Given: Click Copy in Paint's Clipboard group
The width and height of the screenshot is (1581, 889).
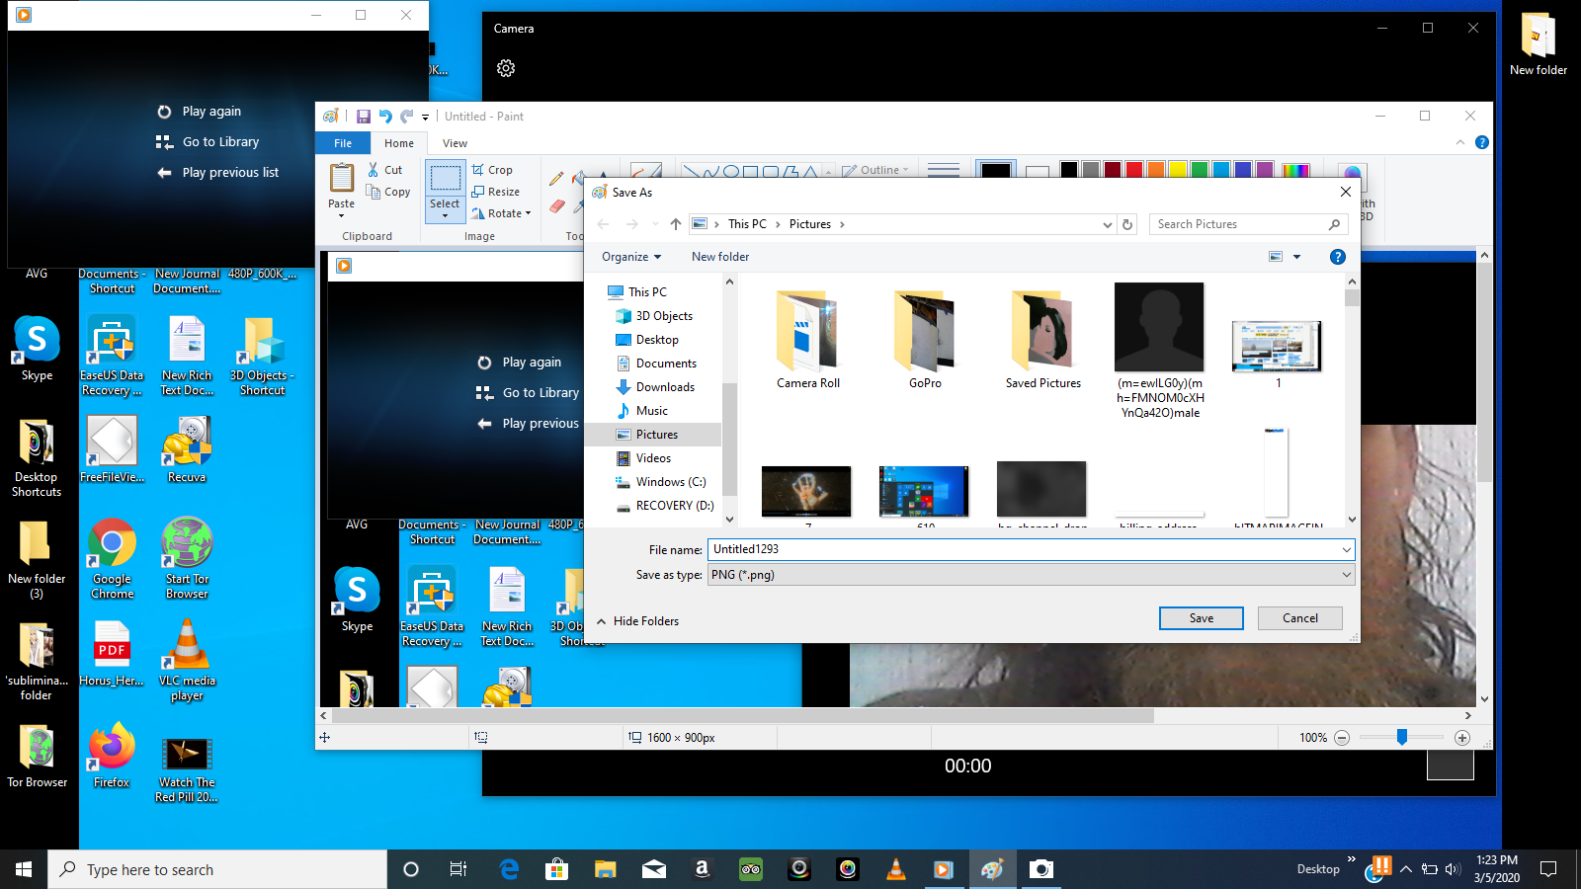Looking at the screenshot, I should 388,192.
